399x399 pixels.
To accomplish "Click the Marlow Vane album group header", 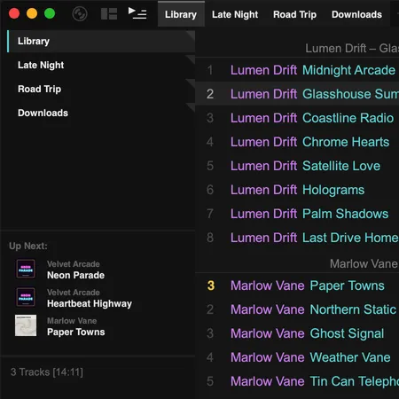I will coord(364,263).
